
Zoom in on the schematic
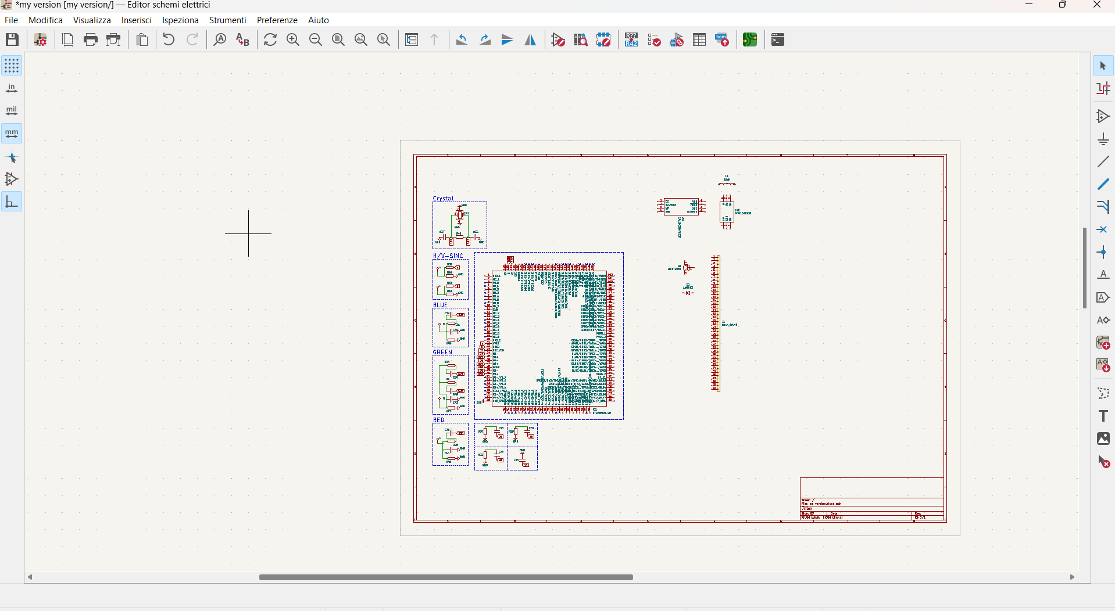[293, 39]
